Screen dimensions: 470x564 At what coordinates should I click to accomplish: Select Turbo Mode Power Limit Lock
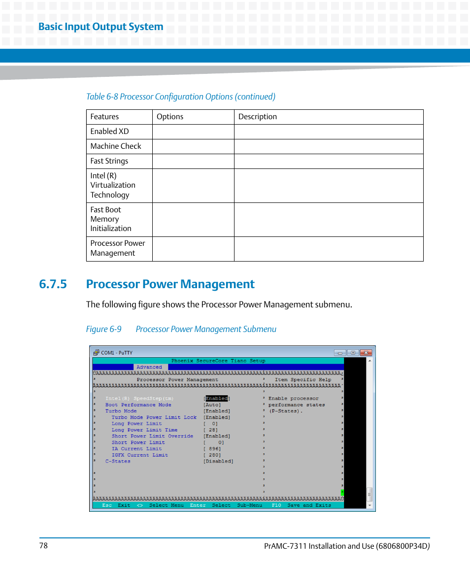(x=154, y=417)
